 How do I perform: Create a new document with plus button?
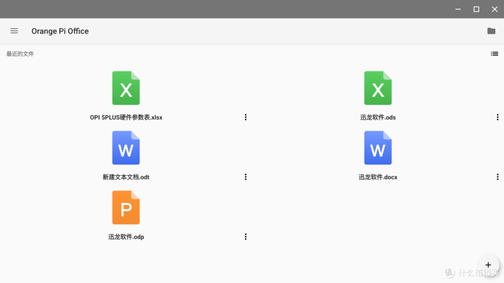point(488,265)
